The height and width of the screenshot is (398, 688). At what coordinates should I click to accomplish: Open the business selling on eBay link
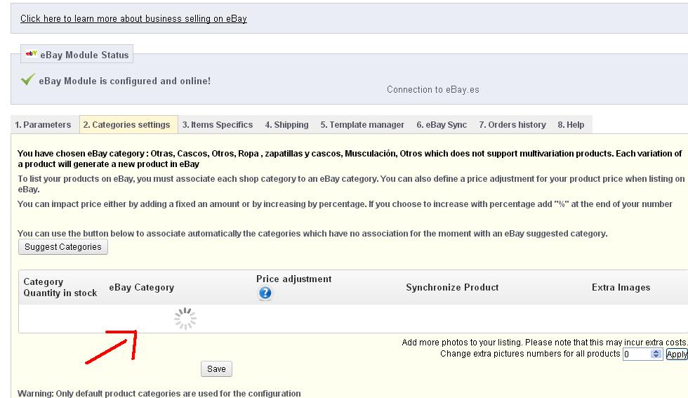pyautogui.click(x=133, y=18)
